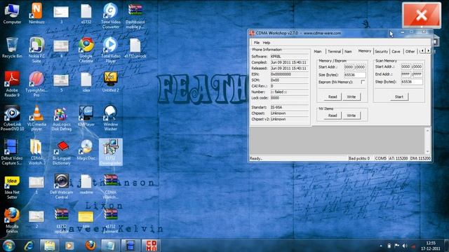Click Write under Memory / Eeprom
Screen dimensions: 449x252
click(351, 97)
